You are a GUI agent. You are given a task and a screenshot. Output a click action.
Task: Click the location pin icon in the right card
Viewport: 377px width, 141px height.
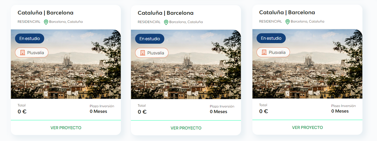pyautogui.click(x=288, y=22)
